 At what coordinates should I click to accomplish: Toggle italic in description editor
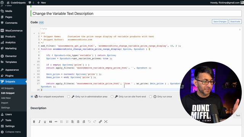coord(39,122)
